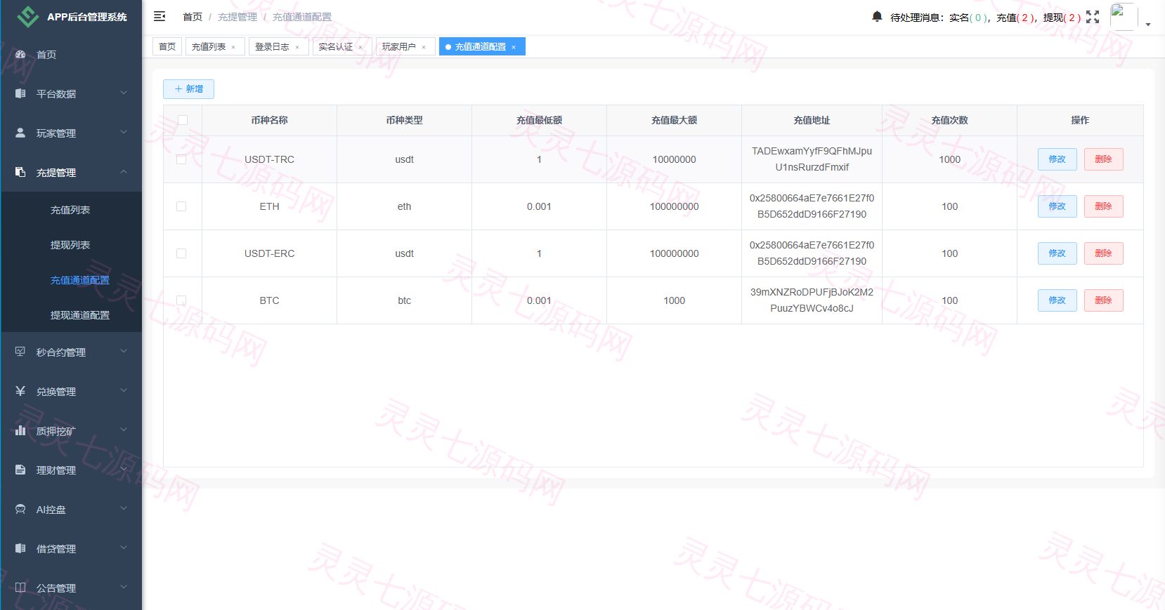The height and width of the screenshot is (610, 1165).
Task: Click 修改 for the BTC row
Action: 1057,300
